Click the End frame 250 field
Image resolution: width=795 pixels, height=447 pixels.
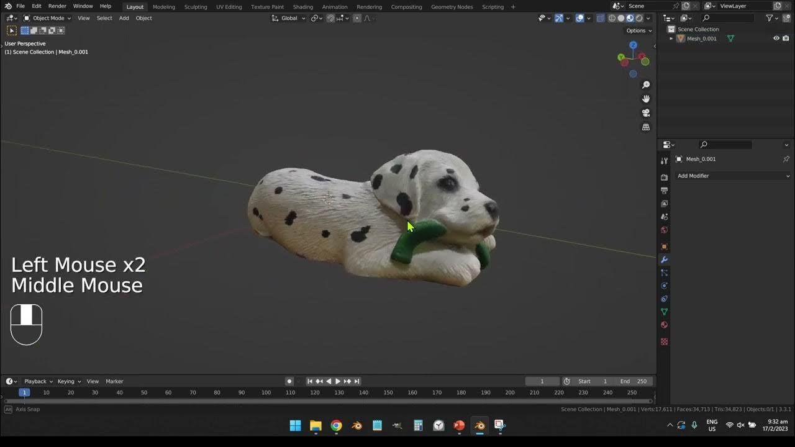[634, 381]
